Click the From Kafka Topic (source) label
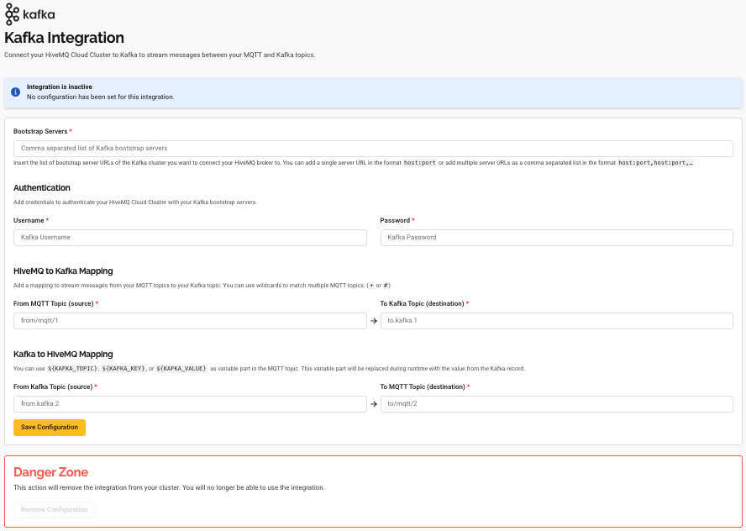 [x=53, y=386]
